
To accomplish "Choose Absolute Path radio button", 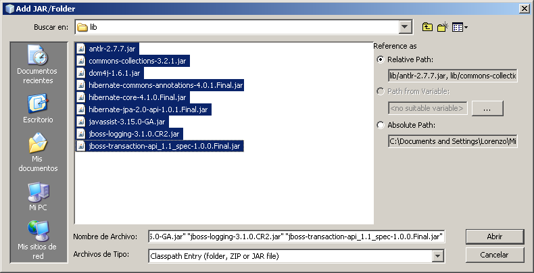I will 380,125.
